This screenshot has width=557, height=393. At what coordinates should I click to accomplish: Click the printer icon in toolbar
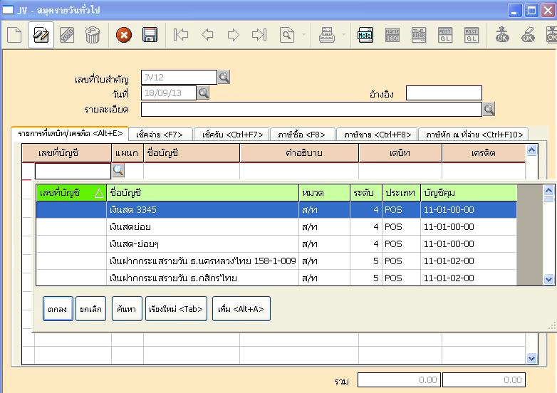point(327,36)
